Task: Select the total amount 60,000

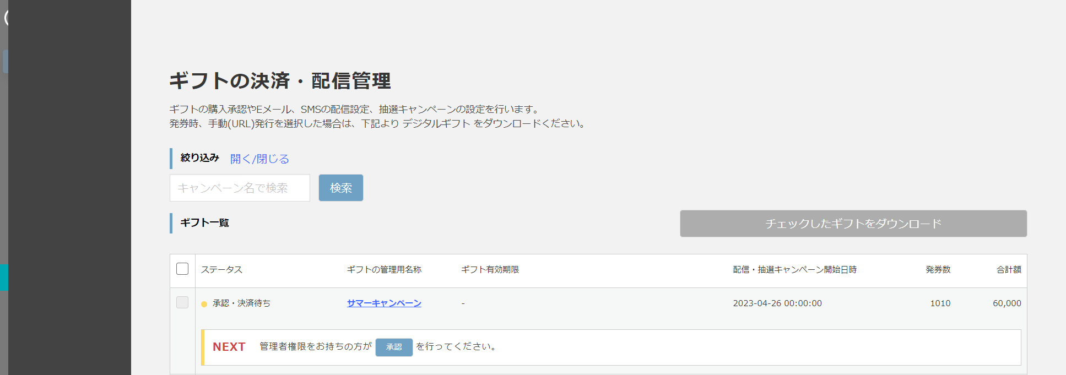Action: [1007, 303]
